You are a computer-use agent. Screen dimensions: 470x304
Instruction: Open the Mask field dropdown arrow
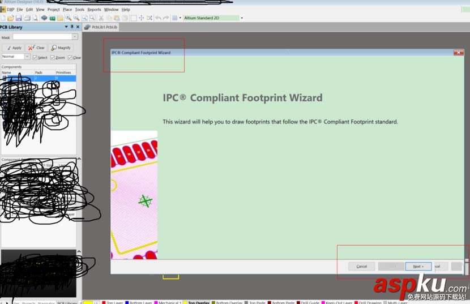(75, 37)
